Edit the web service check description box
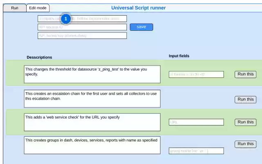This screenshot has height=164, width=262. [92, 122]
